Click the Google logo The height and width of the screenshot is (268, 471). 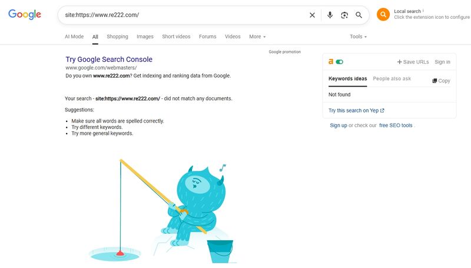click(25, 14)
